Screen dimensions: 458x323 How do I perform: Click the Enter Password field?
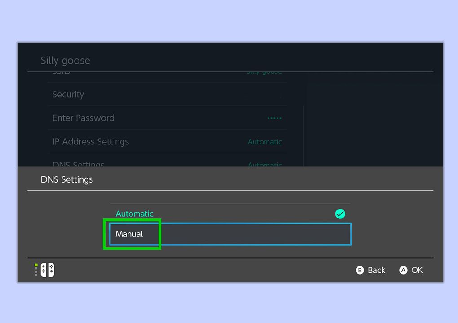[166, 118]
